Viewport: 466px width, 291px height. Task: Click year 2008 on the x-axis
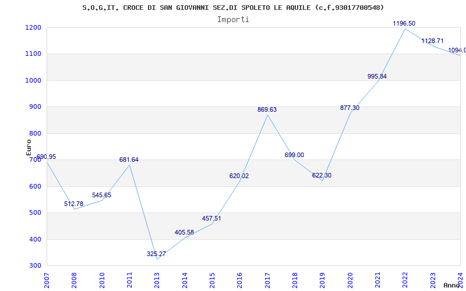[75, 279]
